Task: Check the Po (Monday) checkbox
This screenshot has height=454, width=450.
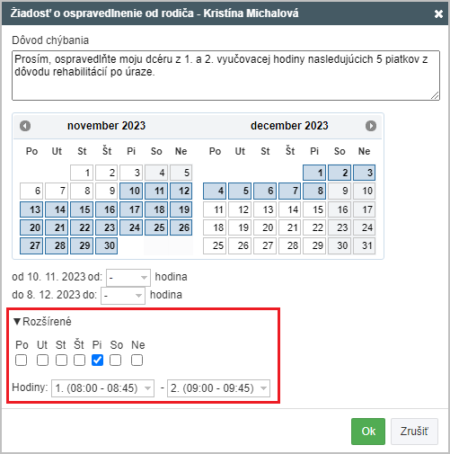Action: tap(21, 360)
